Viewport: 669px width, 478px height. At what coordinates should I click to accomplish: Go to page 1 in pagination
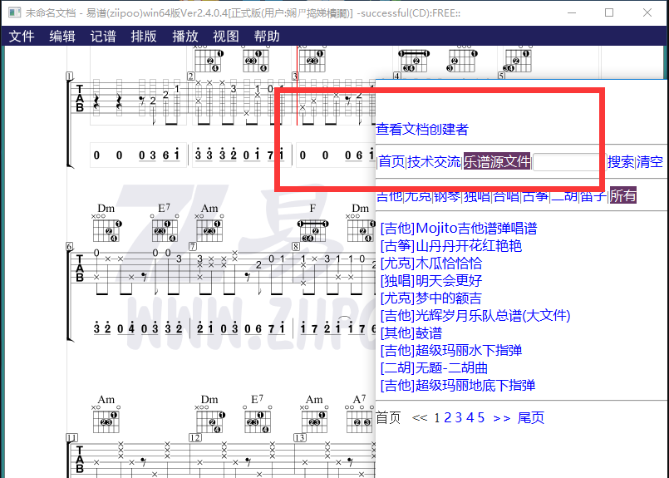(437, 418)
